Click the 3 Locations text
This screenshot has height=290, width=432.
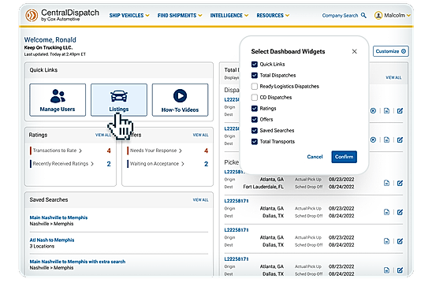42,246
